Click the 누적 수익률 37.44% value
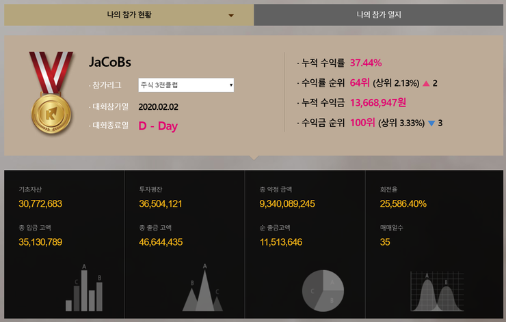 click(366, 63)
